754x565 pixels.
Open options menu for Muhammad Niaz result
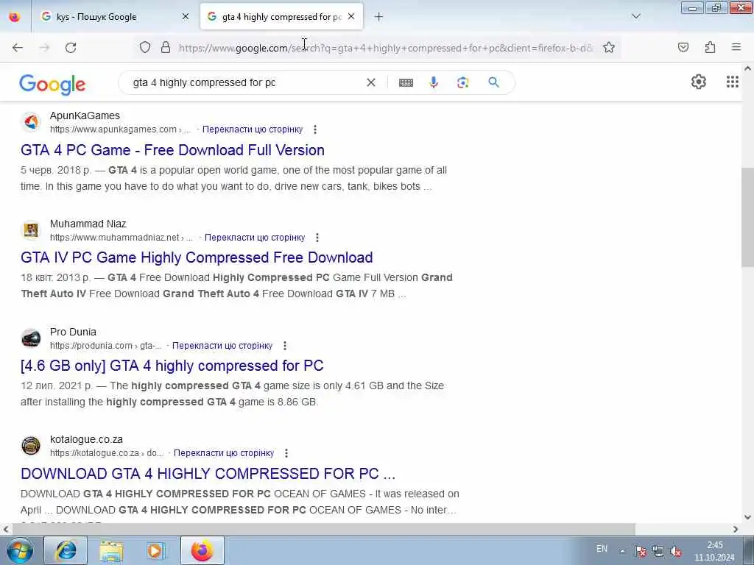point(317,238)
